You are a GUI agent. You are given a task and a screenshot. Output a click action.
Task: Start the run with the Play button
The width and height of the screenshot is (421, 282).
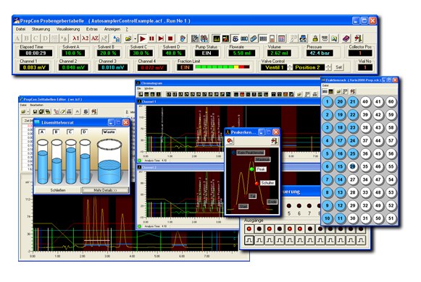143,38
